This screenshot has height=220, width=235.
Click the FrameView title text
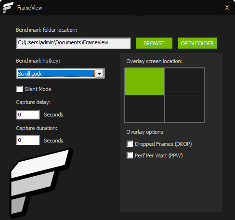point(30,8)
